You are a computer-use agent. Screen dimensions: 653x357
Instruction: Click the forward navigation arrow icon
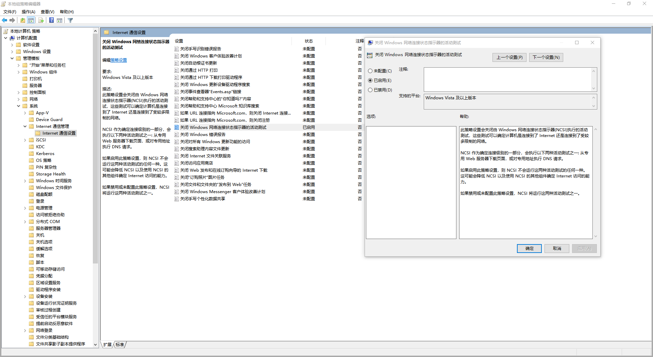point(12,20)
